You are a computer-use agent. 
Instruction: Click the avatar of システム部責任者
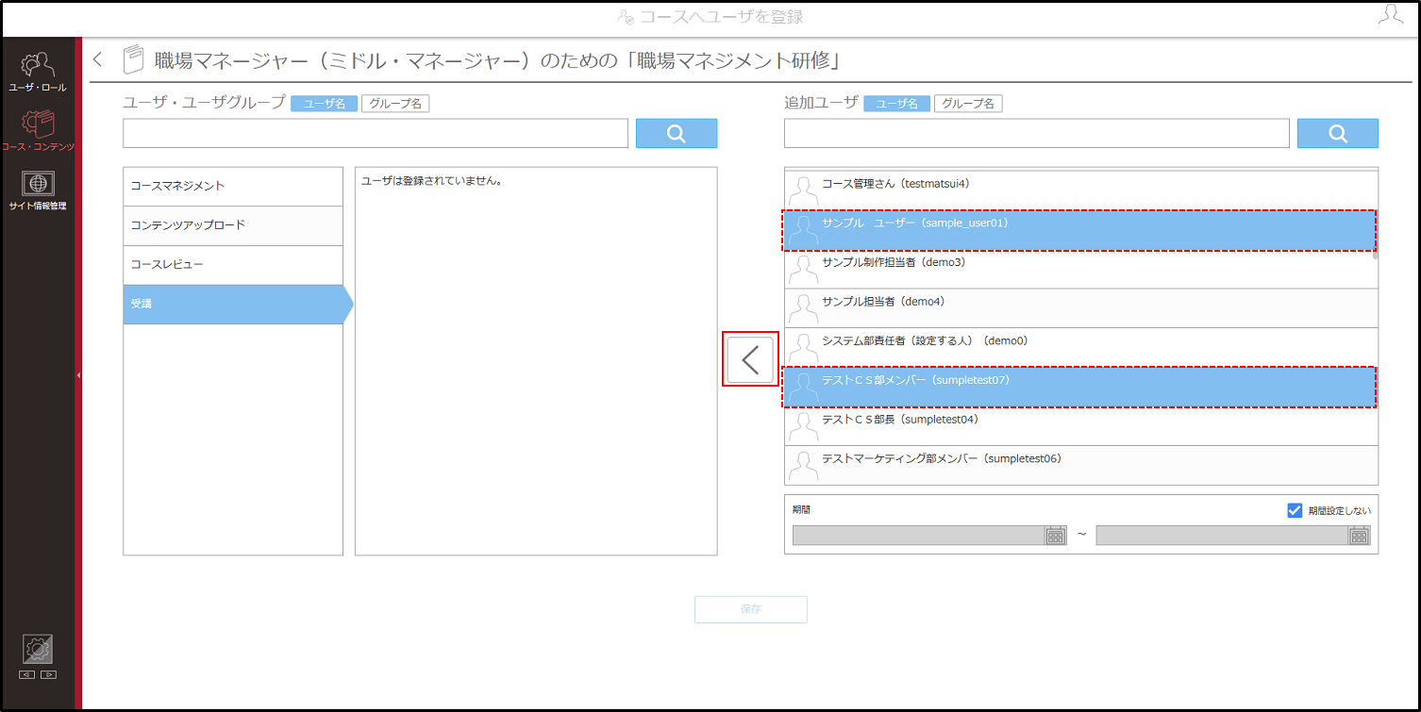click(x=803, y=348)
